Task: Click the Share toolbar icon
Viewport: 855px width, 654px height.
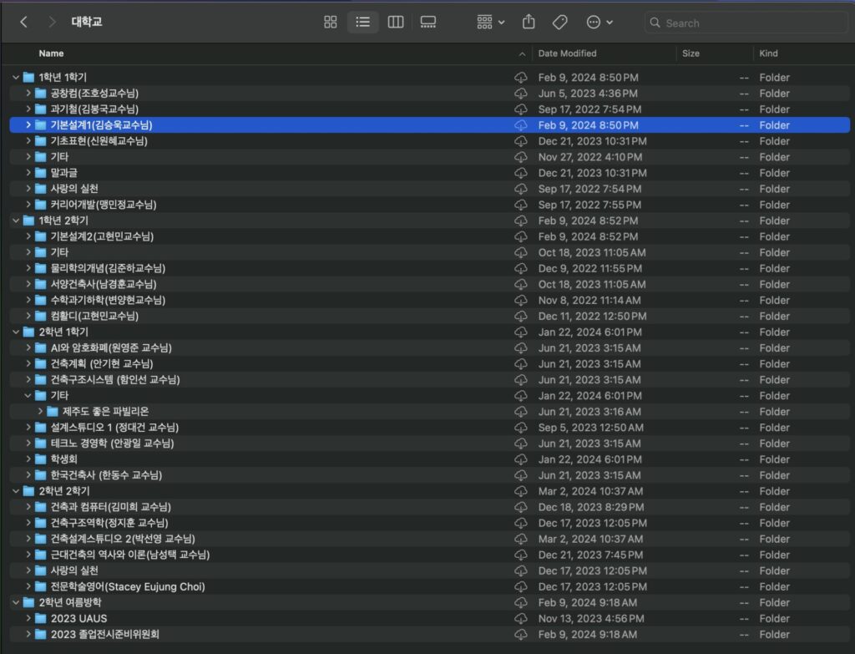Action: tap(529, 23)
